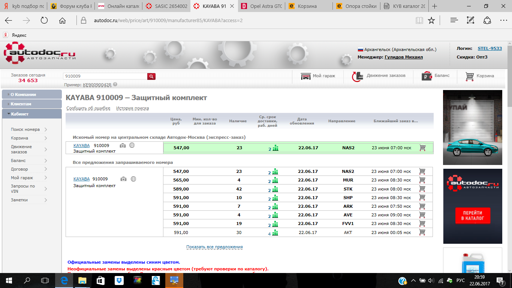This screenshot has height=288, width=512.
Task: Open the Сообщить об ошибке link
Action: point(88,108)
